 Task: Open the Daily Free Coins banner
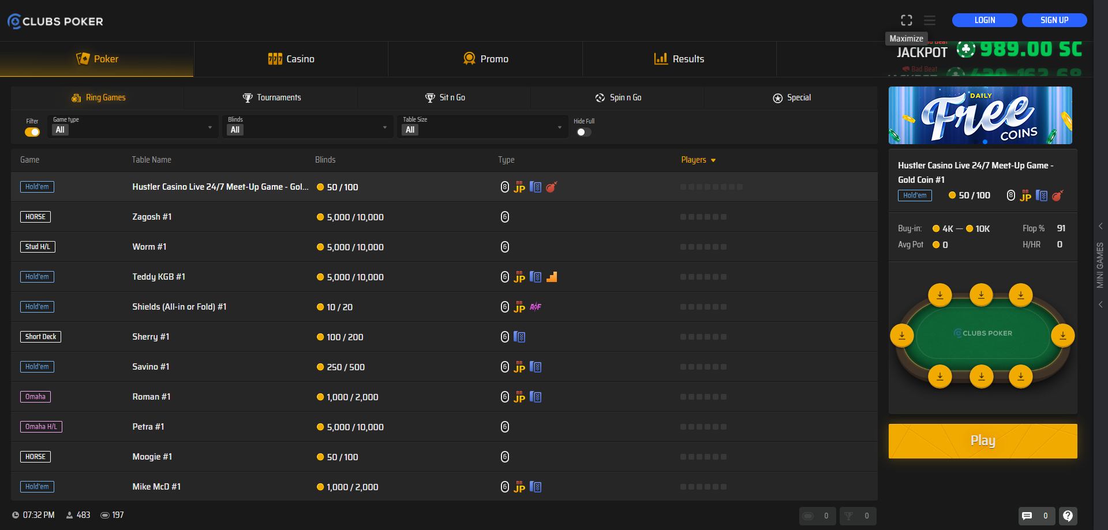pos(980,115)
